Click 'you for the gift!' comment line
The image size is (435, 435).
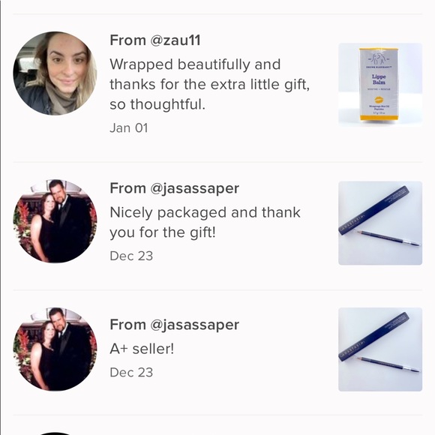click(x=163, y=232)
